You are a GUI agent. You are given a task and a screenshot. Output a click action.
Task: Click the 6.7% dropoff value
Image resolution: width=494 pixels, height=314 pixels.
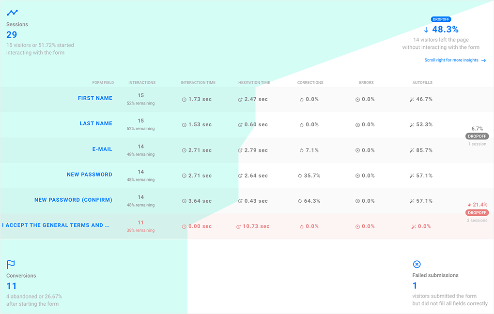click(x=477, y=129)
